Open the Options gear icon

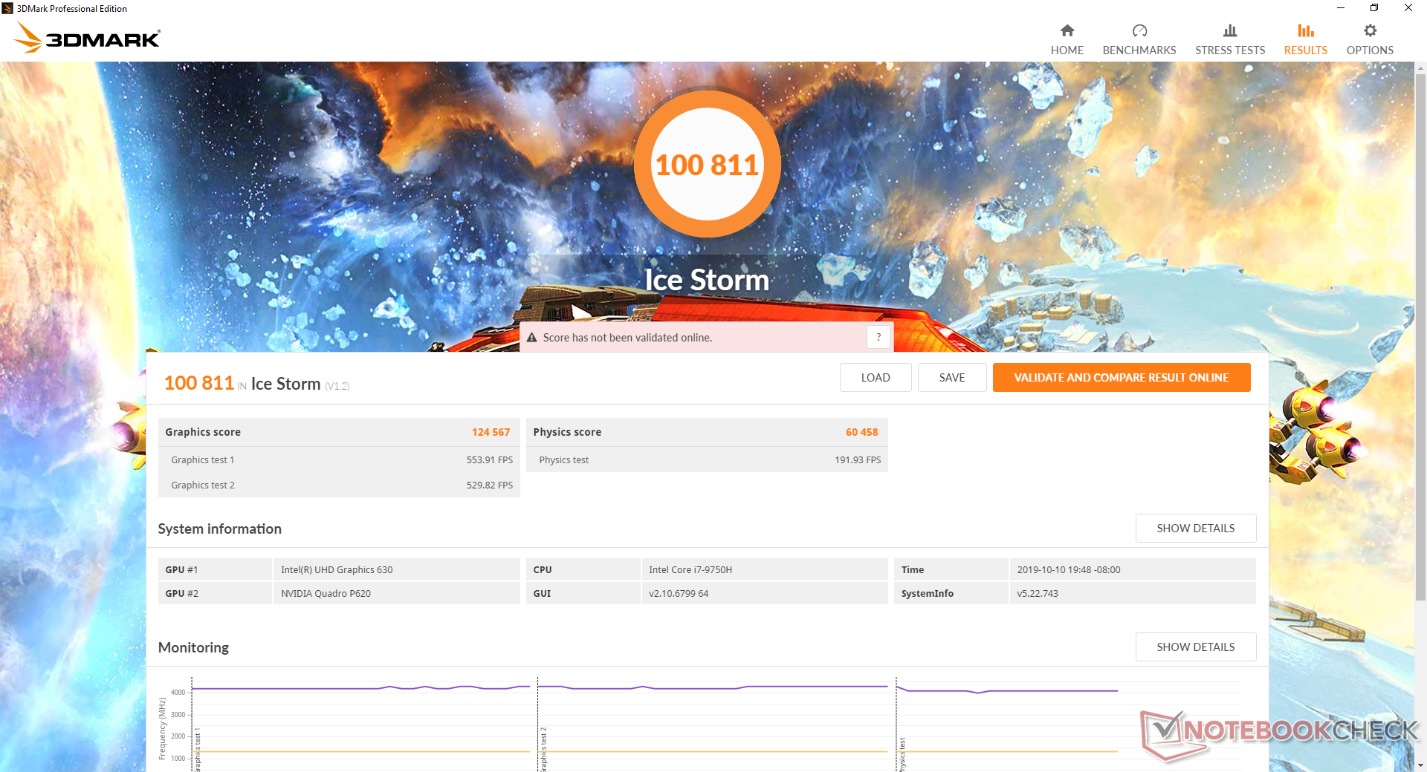point(1370,30)
